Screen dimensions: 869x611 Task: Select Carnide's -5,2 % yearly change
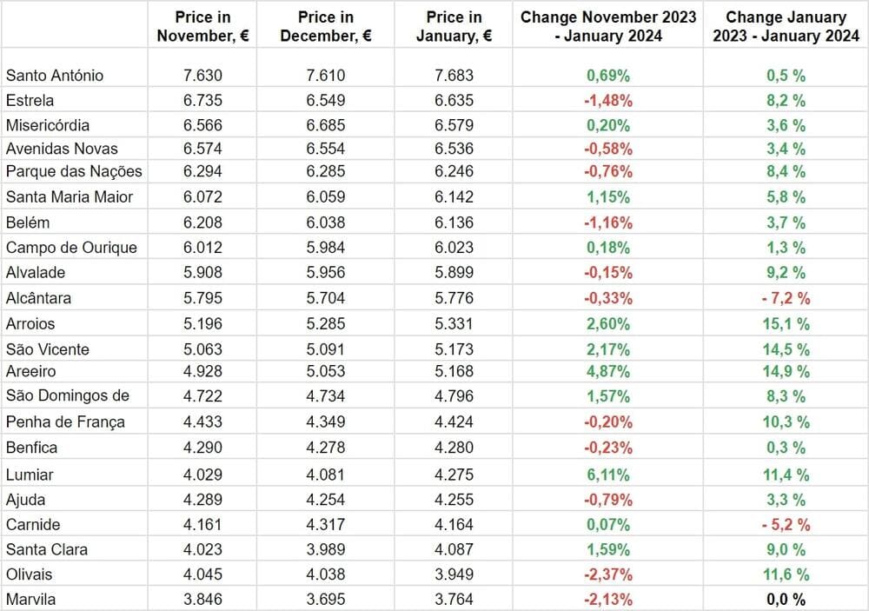(x=786, y=525)
